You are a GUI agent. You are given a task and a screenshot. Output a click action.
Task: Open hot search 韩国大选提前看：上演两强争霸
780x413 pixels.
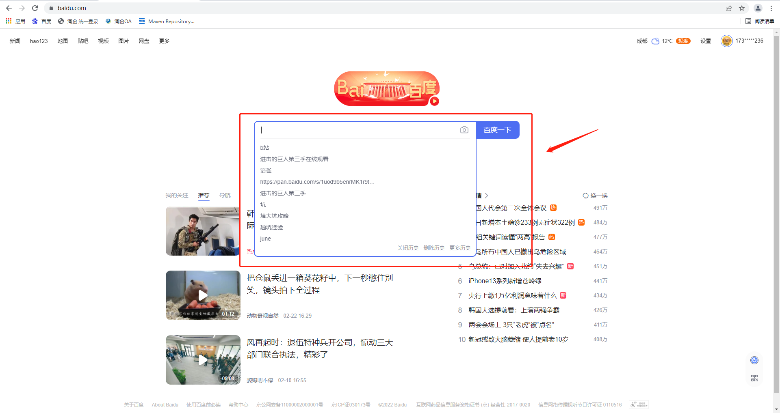pos(514,310)
